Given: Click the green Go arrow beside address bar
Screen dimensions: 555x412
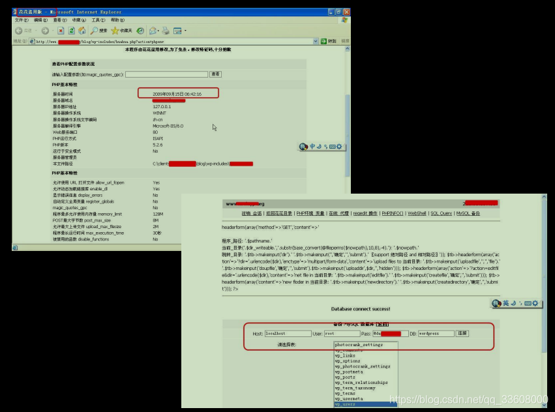Looking at the screenshot, I should click(323, 42).
